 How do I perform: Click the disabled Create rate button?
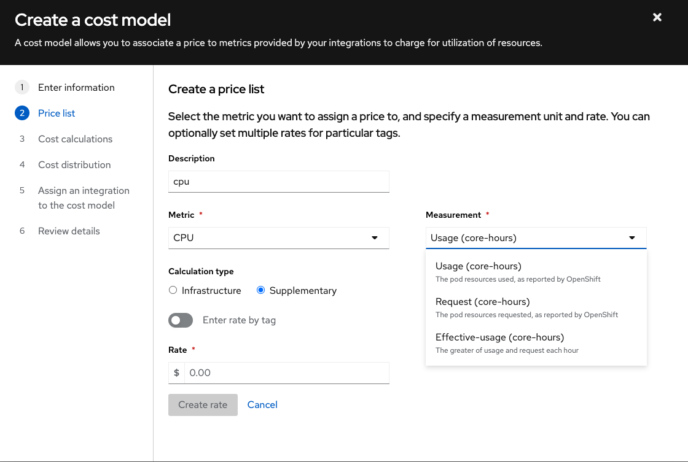pyautogui.click(x=203, y=404)
